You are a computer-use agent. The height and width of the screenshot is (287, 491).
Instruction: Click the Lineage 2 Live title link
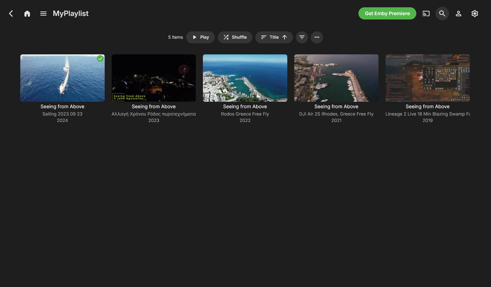[x=427, y=114]
